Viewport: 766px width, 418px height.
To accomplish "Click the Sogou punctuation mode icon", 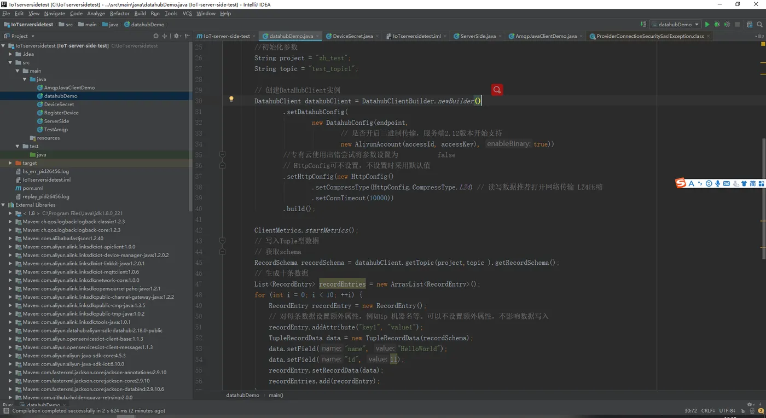I will 700,184.
